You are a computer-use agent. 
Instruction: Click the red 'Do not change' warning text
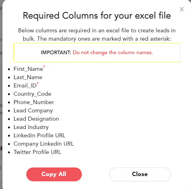[x=113, y=53]
